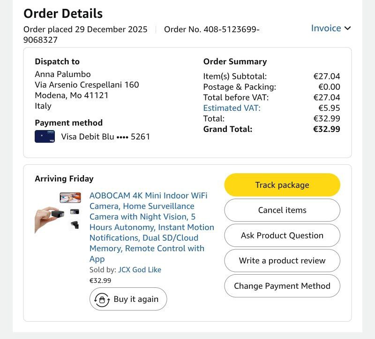Click the chevron arrow beside Invoice
Image resolution: width=375 pixels, height=339 pixels.
pyautogui.click(x=347, y=28)
